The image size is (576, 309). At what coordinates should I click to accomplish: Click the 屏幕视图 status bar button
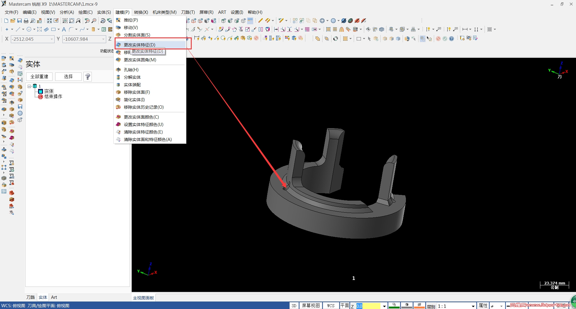point(311,306)
